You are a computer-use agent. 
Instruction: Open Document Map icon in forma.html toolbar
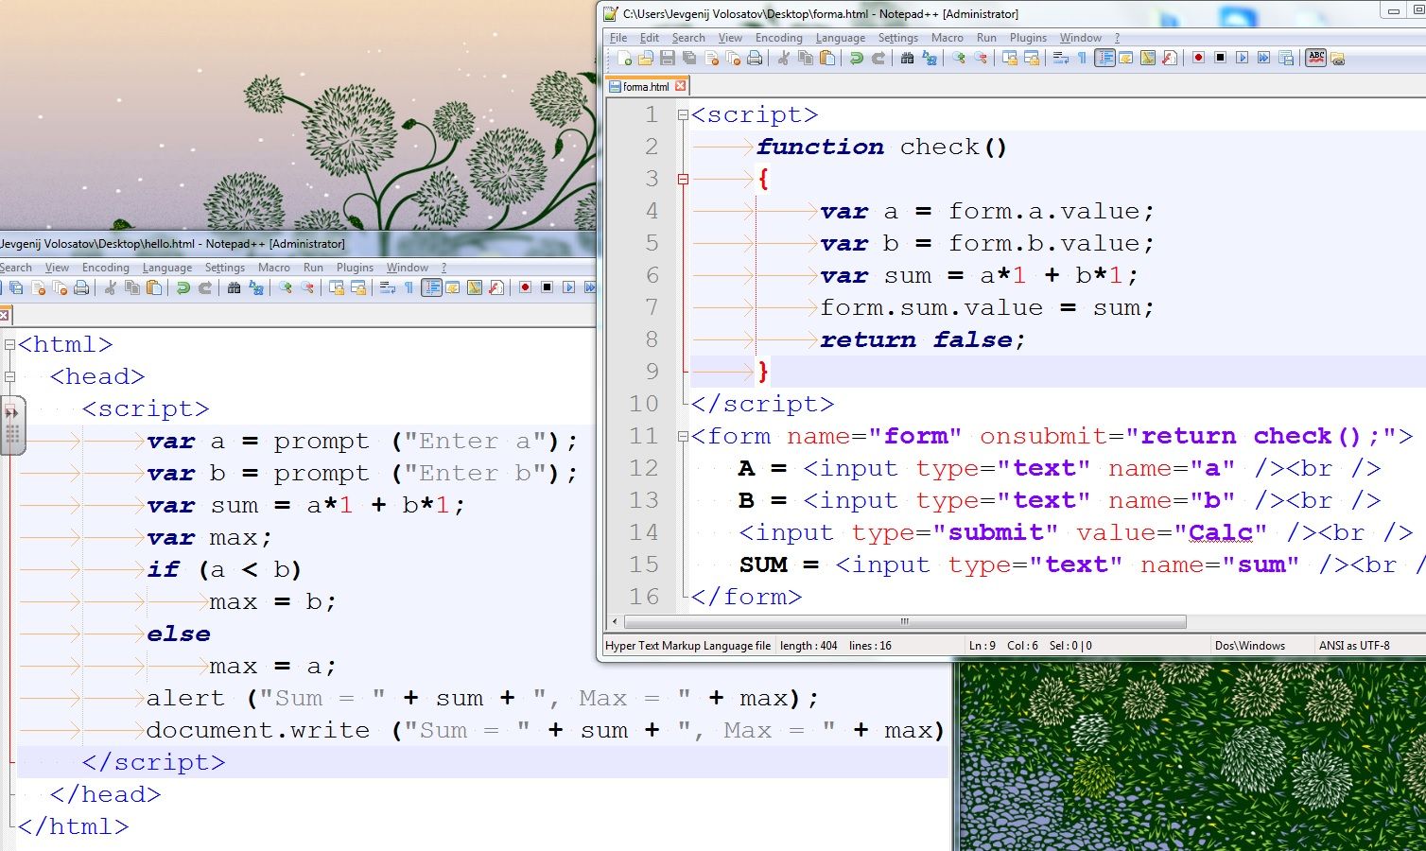point(1147,59)
